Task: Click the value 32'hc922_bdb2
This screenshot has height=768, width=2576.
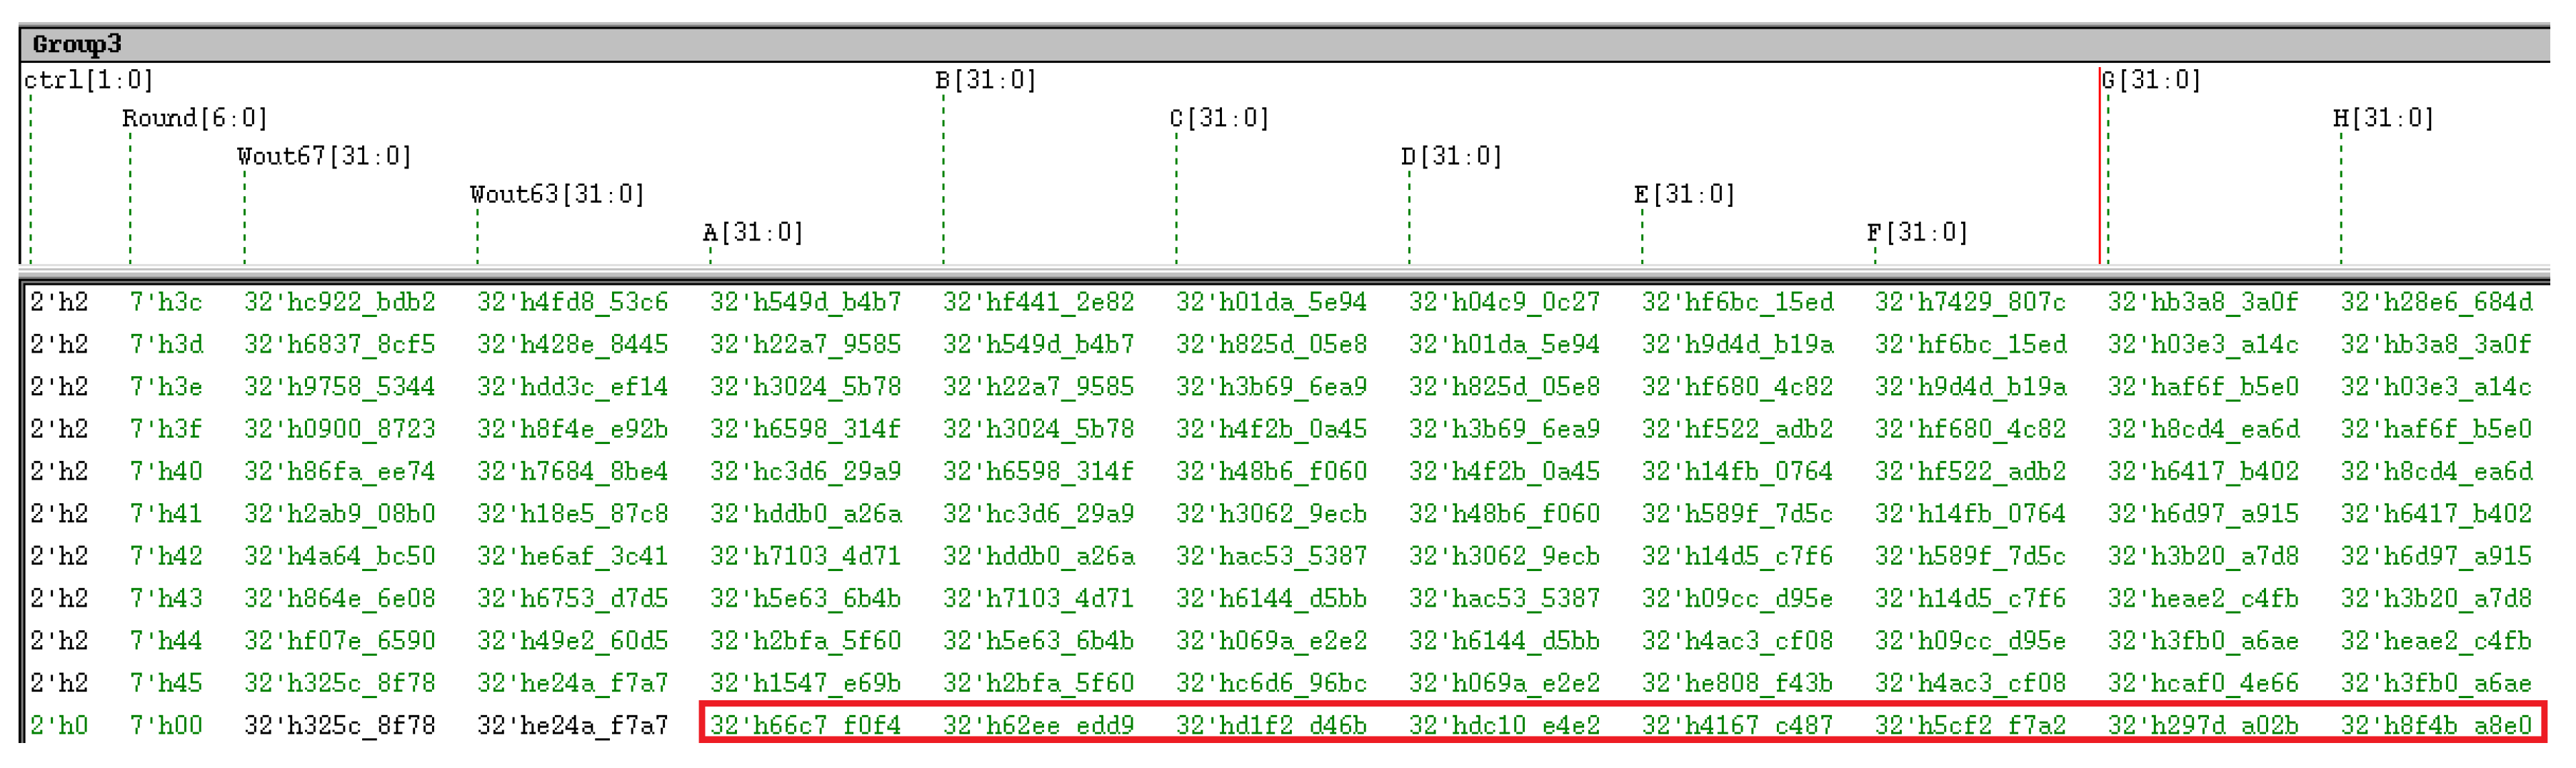Action: click(x=340, y=302)
